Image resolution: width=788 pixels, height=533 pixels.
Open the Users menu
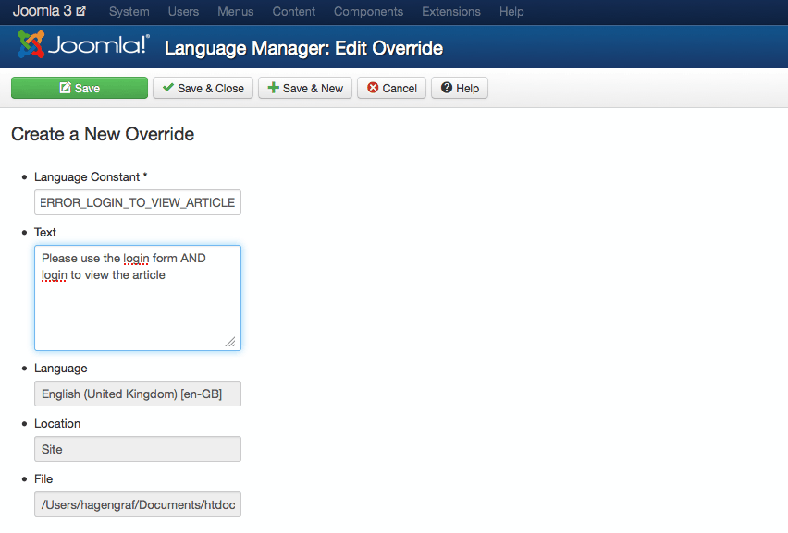click(183, 12)
